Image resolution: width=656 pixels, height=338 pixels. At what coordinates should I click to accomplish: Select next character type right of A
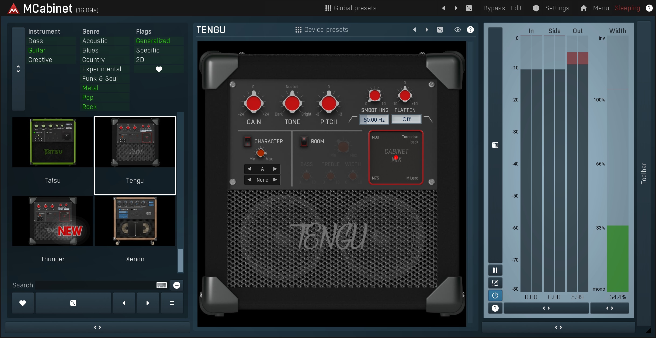tap(275, 169)
